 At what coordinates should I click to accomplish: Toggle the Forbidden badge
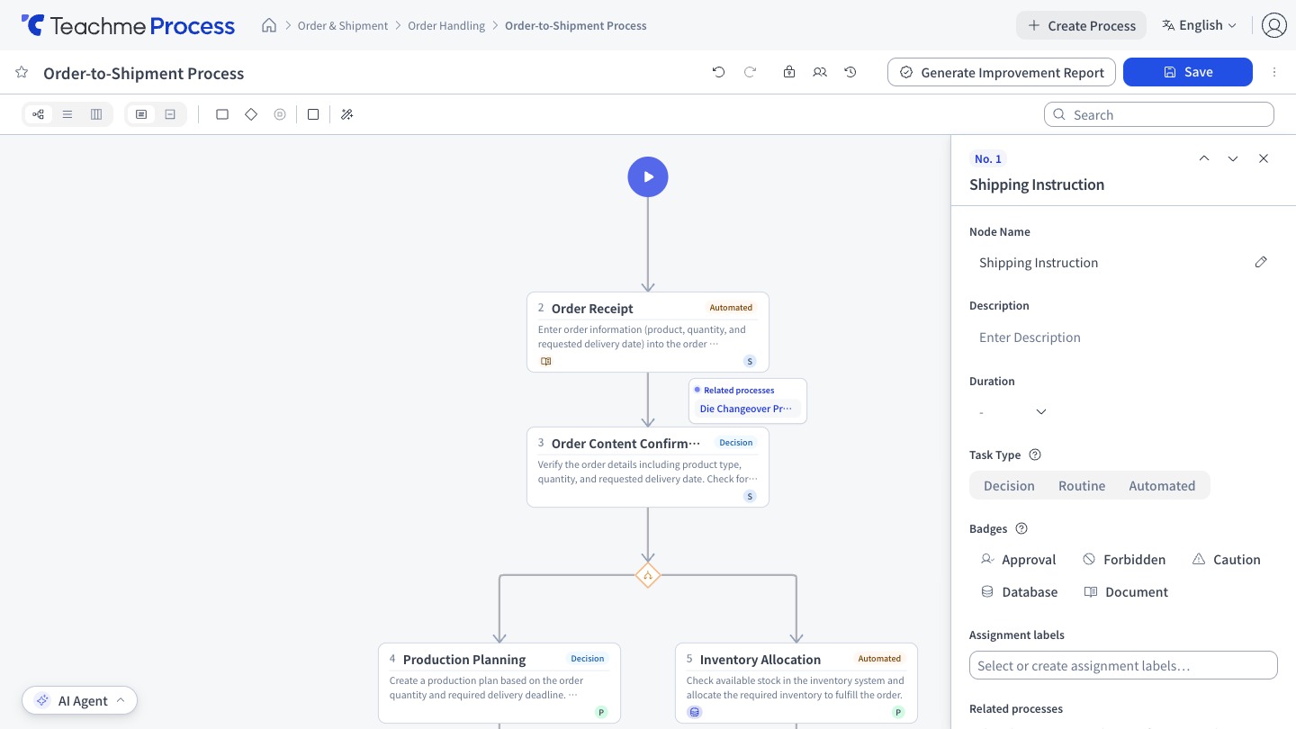(1124, 560)
